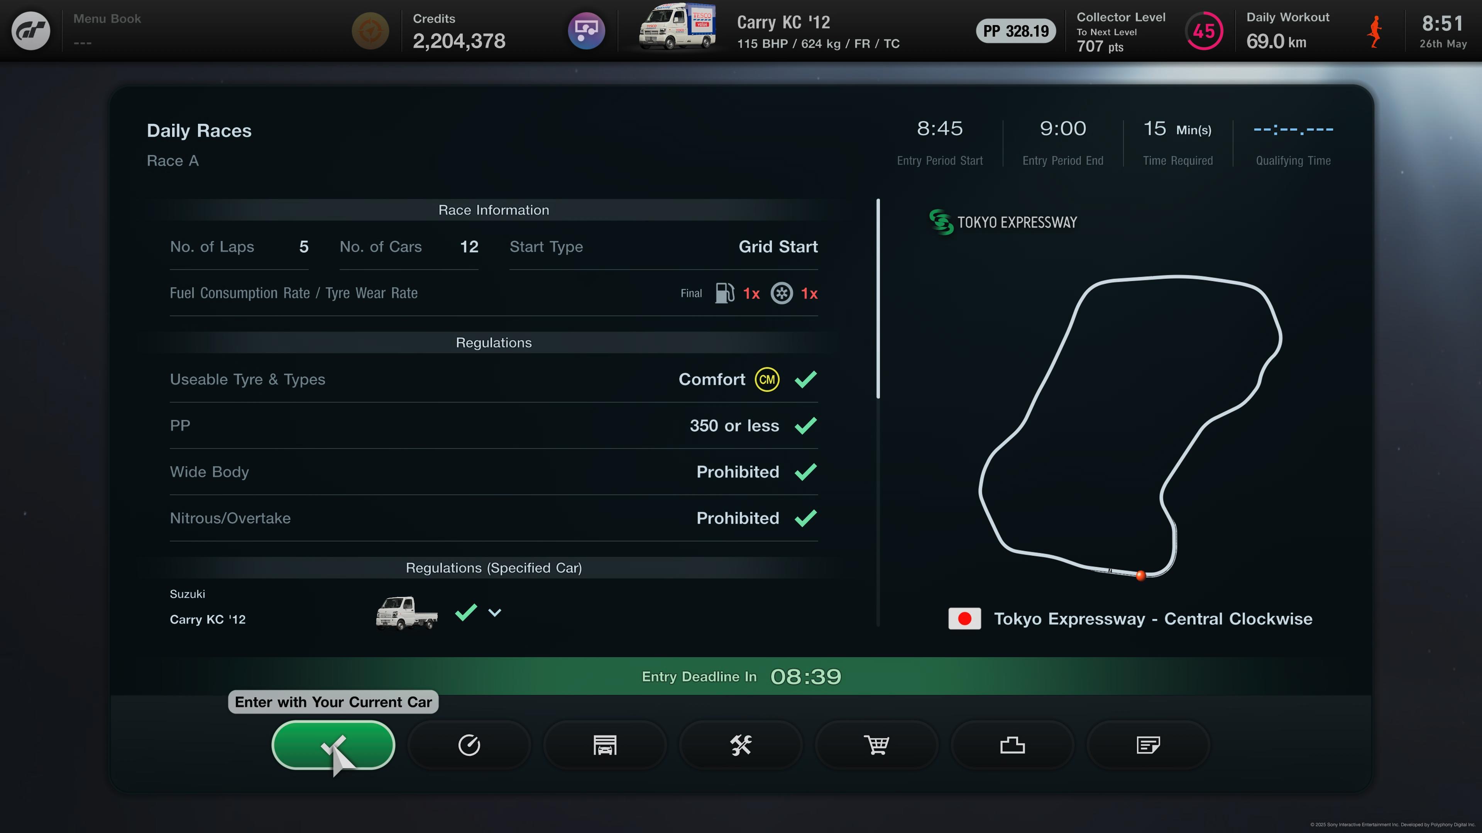Screen dimensions: 1482x833
Task: Select the Credits display in top bar
Action: (x=458, y=31)
